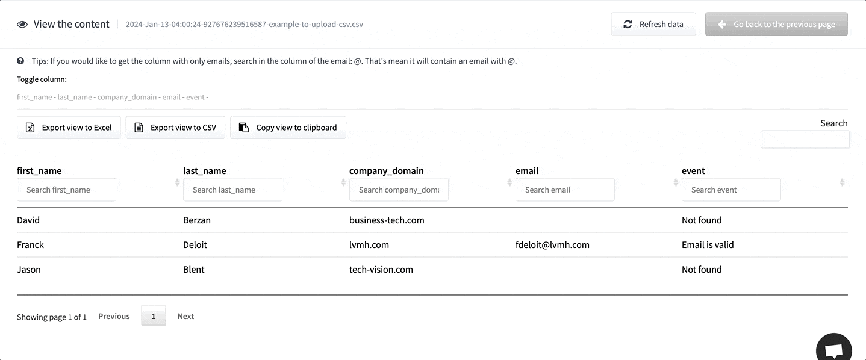Click the back arrow icon on the gray button
The image size is (866, 360).
721,24
